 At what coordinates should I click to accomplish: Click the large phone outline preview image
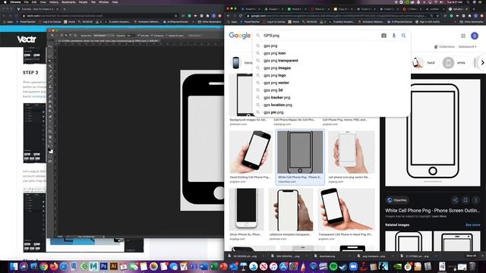pyautogui.click(x=433, y=133)
